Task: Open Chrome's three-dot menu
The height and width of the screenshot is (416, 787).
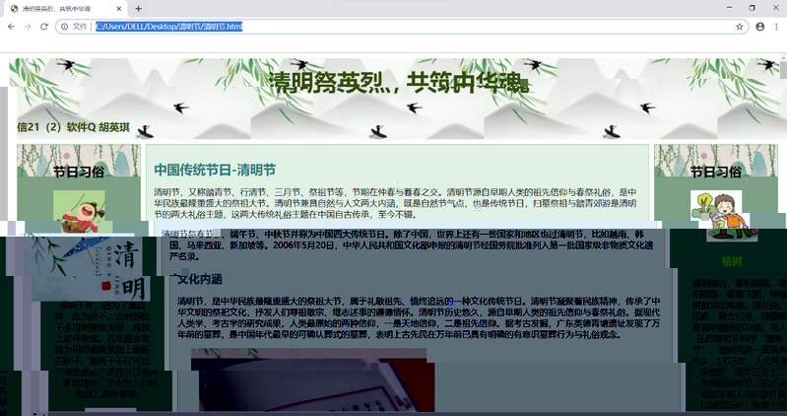Action: pyautogui.click(x=776, y=27)
